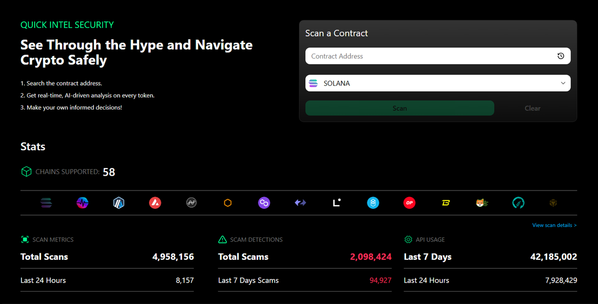
Task: Click the chains supported count 58
Action: pyautogui.click(x=109, y=172)
